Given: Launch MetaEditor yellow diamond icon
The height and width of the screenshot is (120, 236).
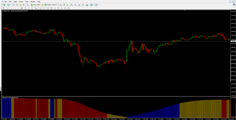Looking at the screenshot, I should 42,5.
